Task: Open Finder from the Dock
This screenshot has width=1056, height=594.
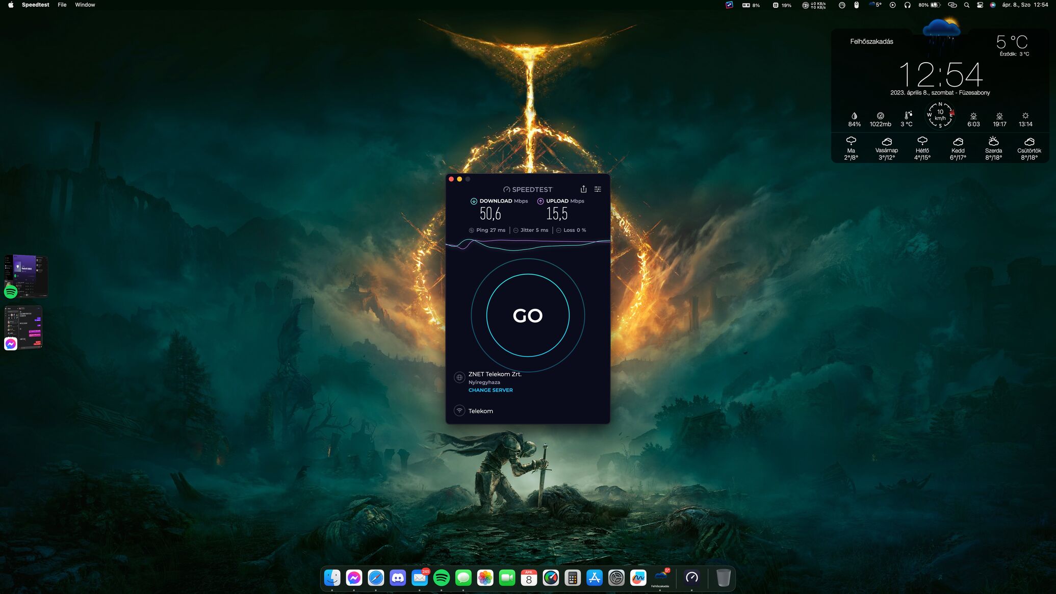Action: click(x=332, y=578)
